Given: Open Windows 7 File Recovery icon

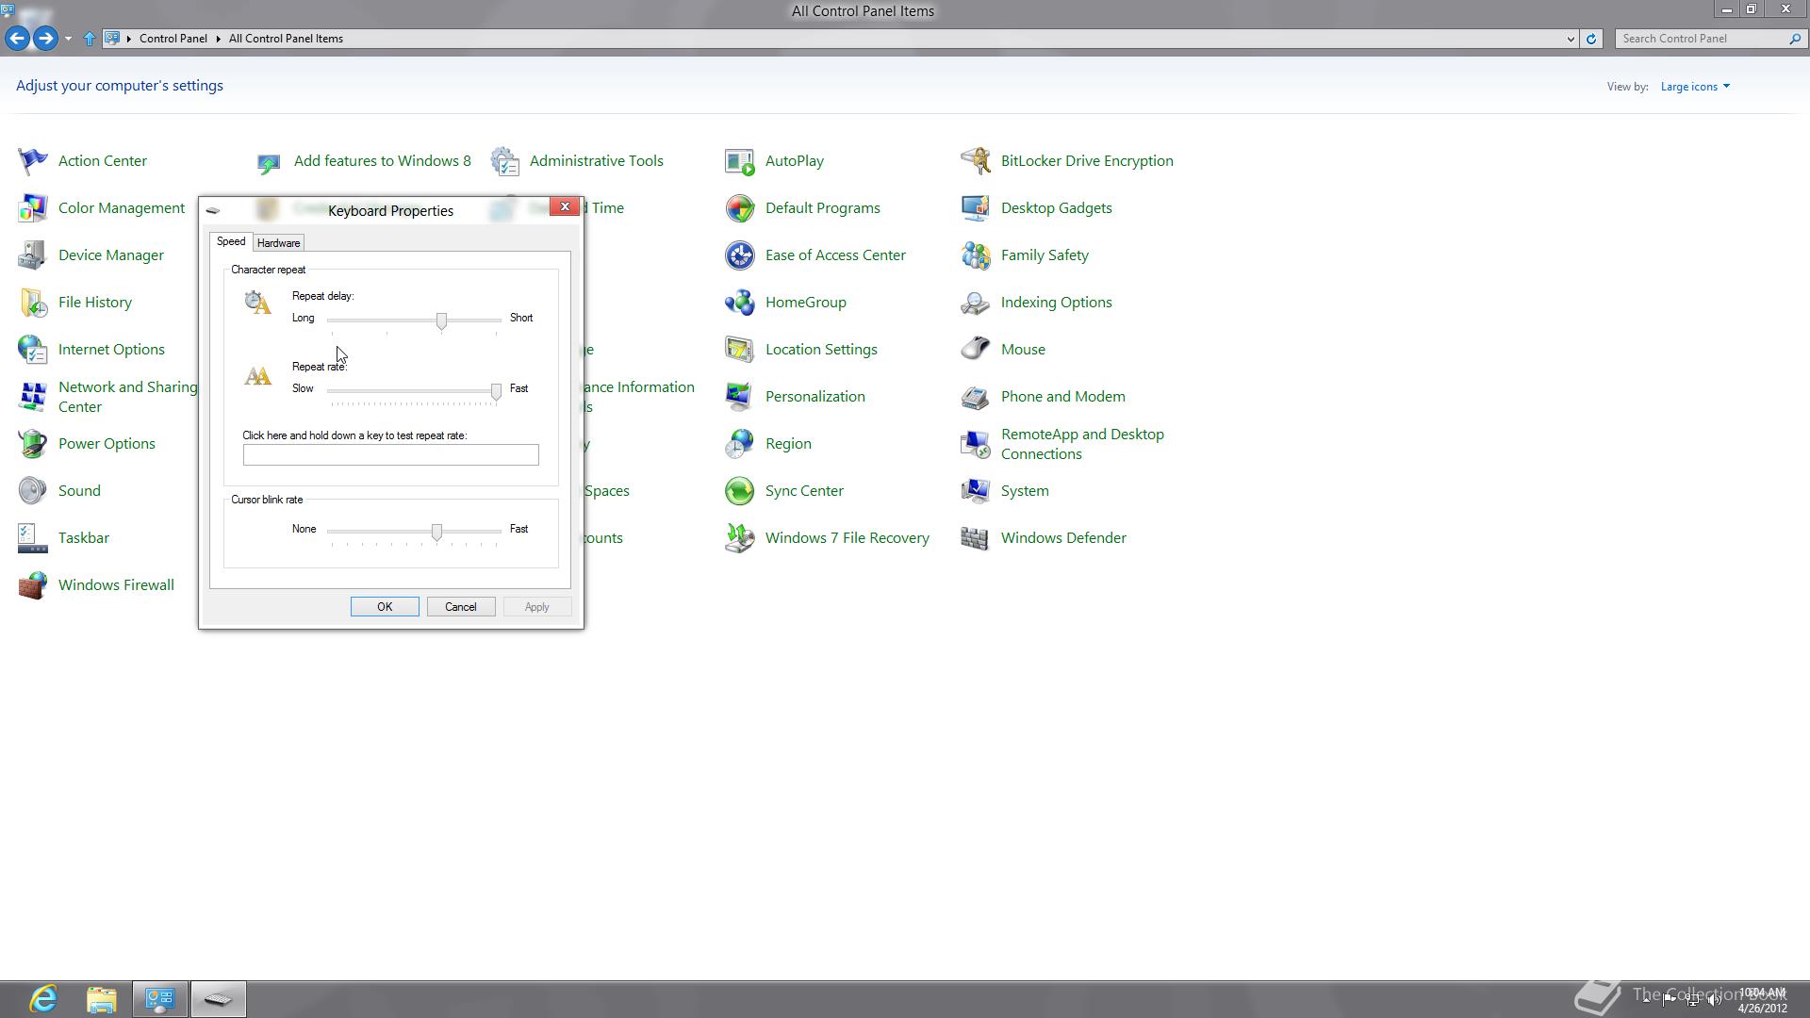Looking at the screenshot, I should tap(740, 538).
